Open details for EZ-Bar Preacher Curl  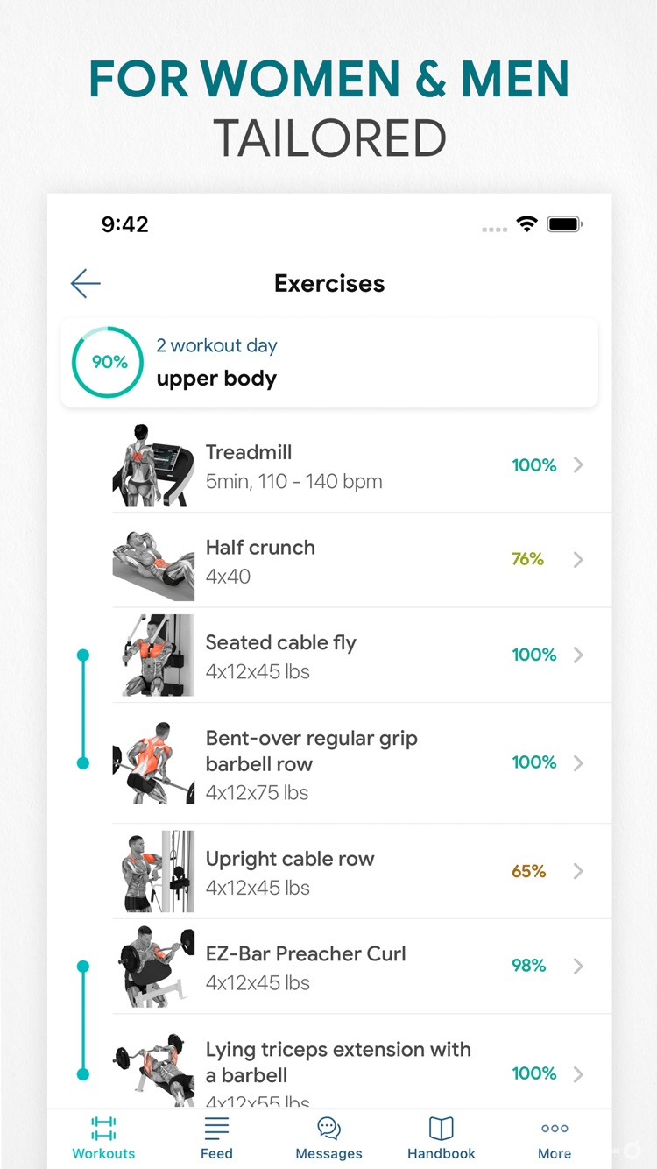pyautogui.click(x=578, y=966)
